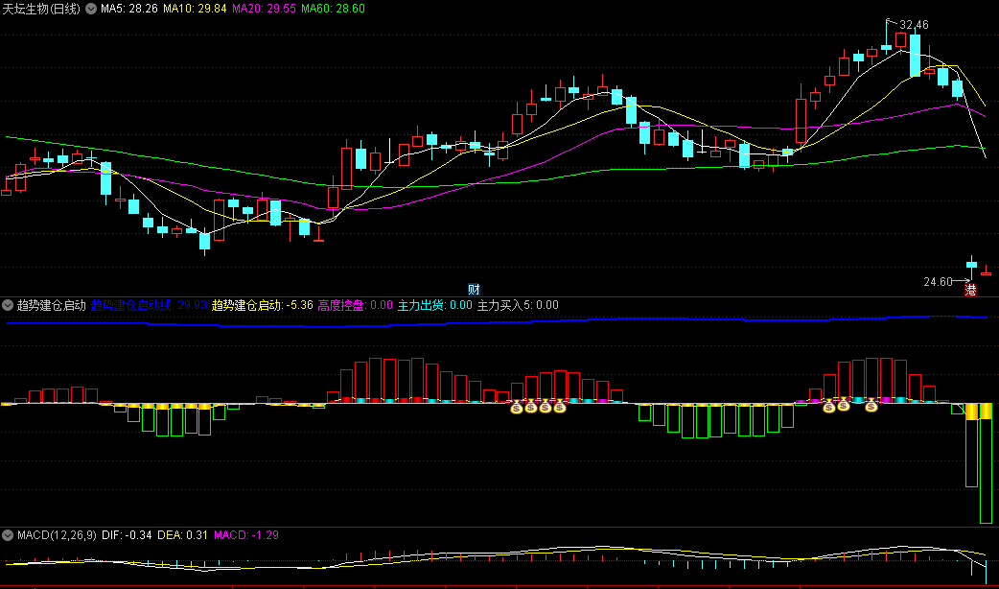
Task: Click the MA20: 29.55 label
Action: click(264, 9)
